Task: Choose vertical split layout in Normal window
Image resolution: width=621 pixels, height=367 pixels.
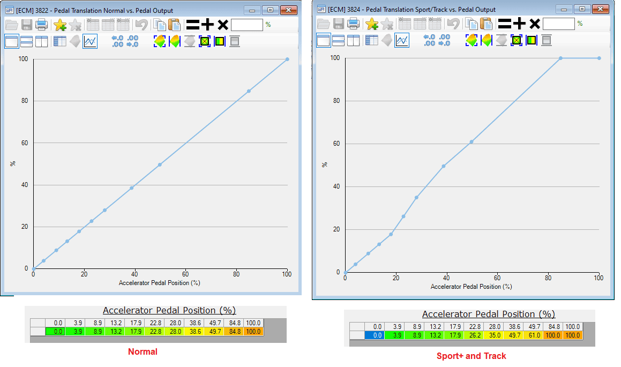Action: point(42,41)
